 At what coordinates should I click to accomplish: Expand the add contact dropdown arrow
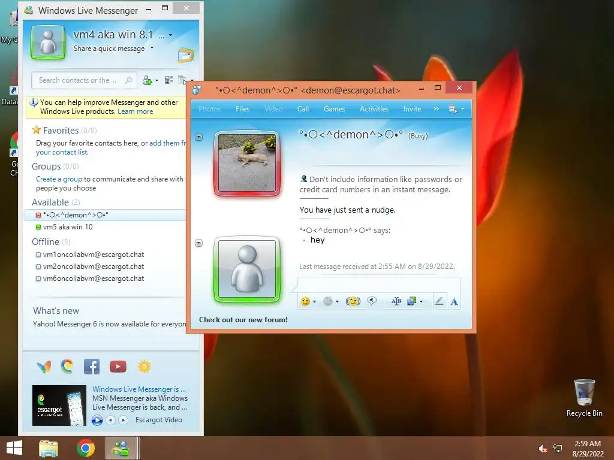pos(156,81)
